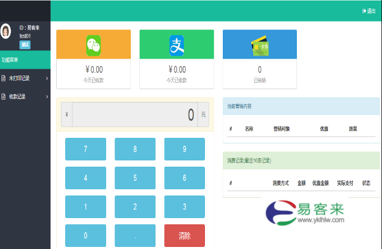Click the 优惠金额 column header
Viewport: 382px width, 249px height.
pos(321,183)
